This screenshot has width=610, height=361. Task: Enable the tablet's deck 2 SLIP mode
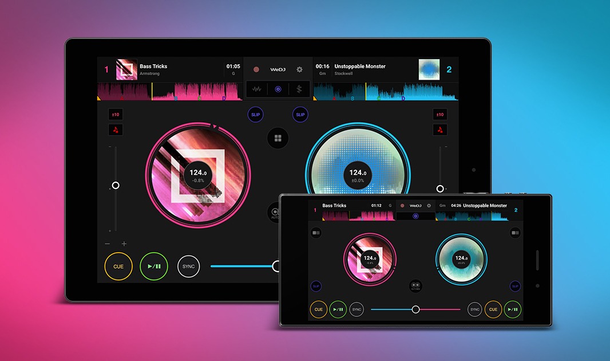300,115
